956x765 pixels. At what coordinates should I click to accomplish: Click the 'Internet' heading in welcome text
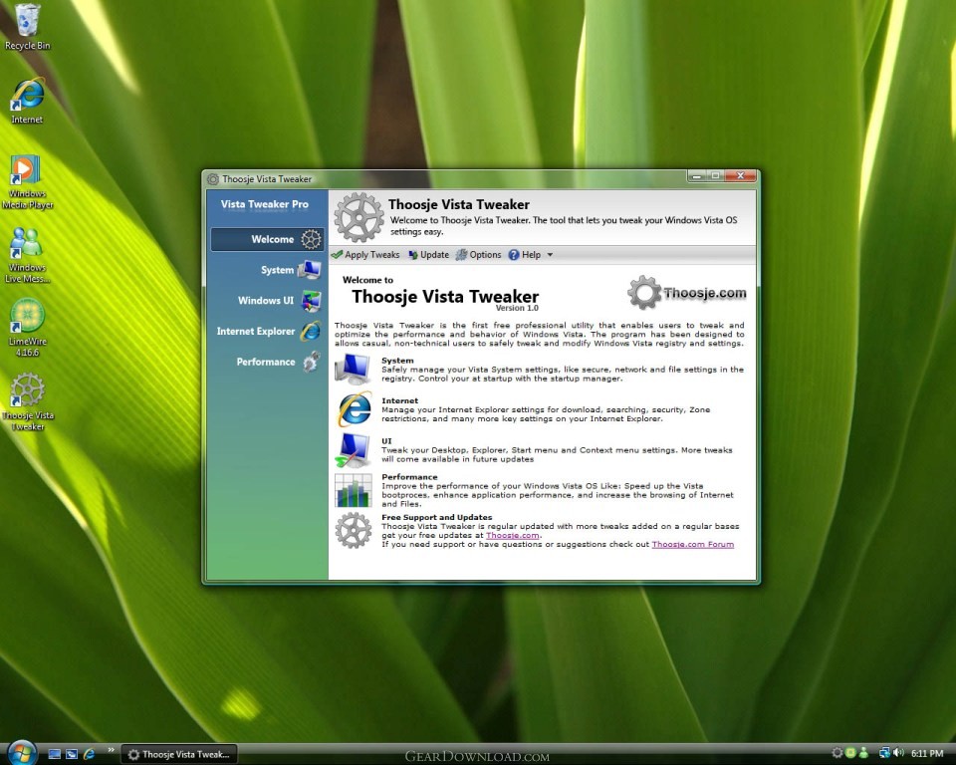(x=400, y=400)
